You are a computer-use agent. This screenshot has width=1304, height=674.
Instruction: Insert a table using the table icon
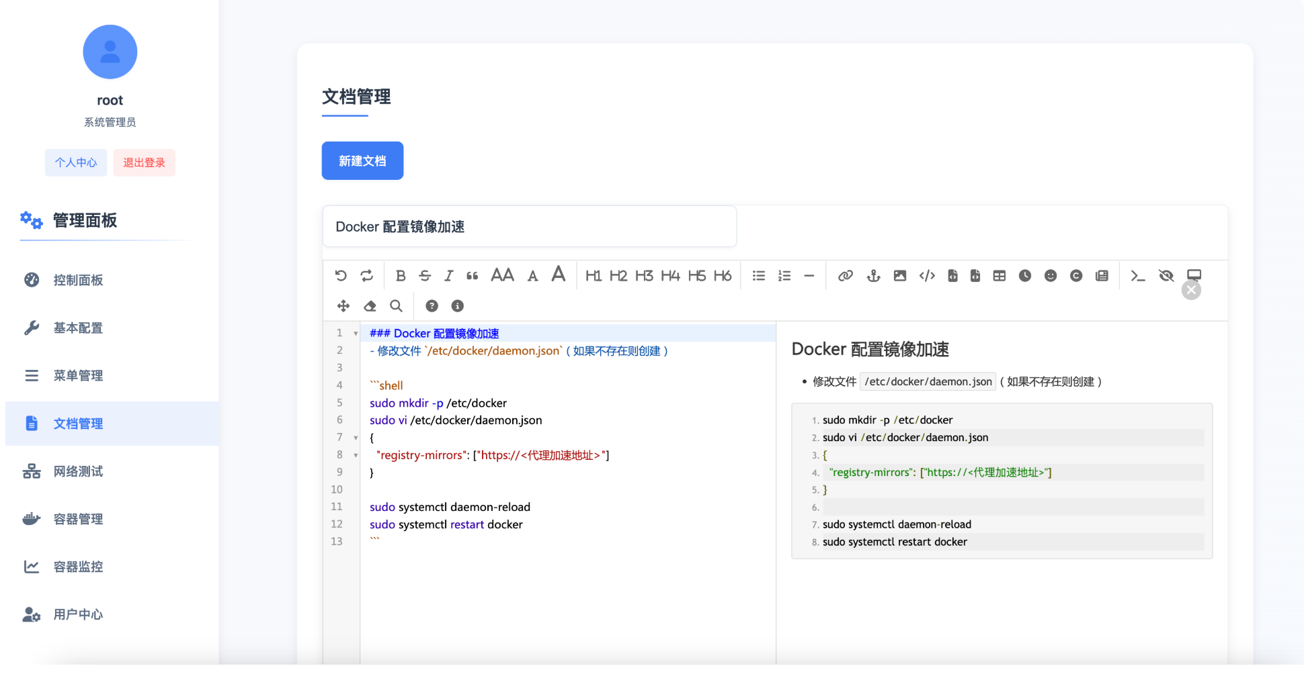pyautogui.click(x=1000, y=275)
